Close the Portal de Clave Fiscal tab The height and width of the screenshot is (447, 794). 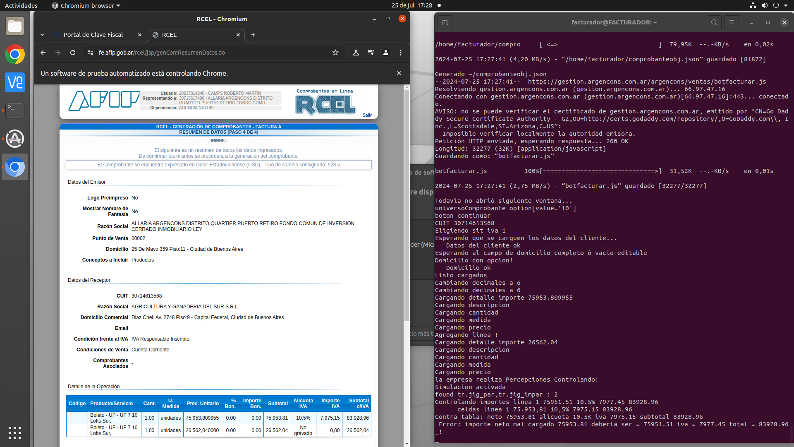point(140,35)
